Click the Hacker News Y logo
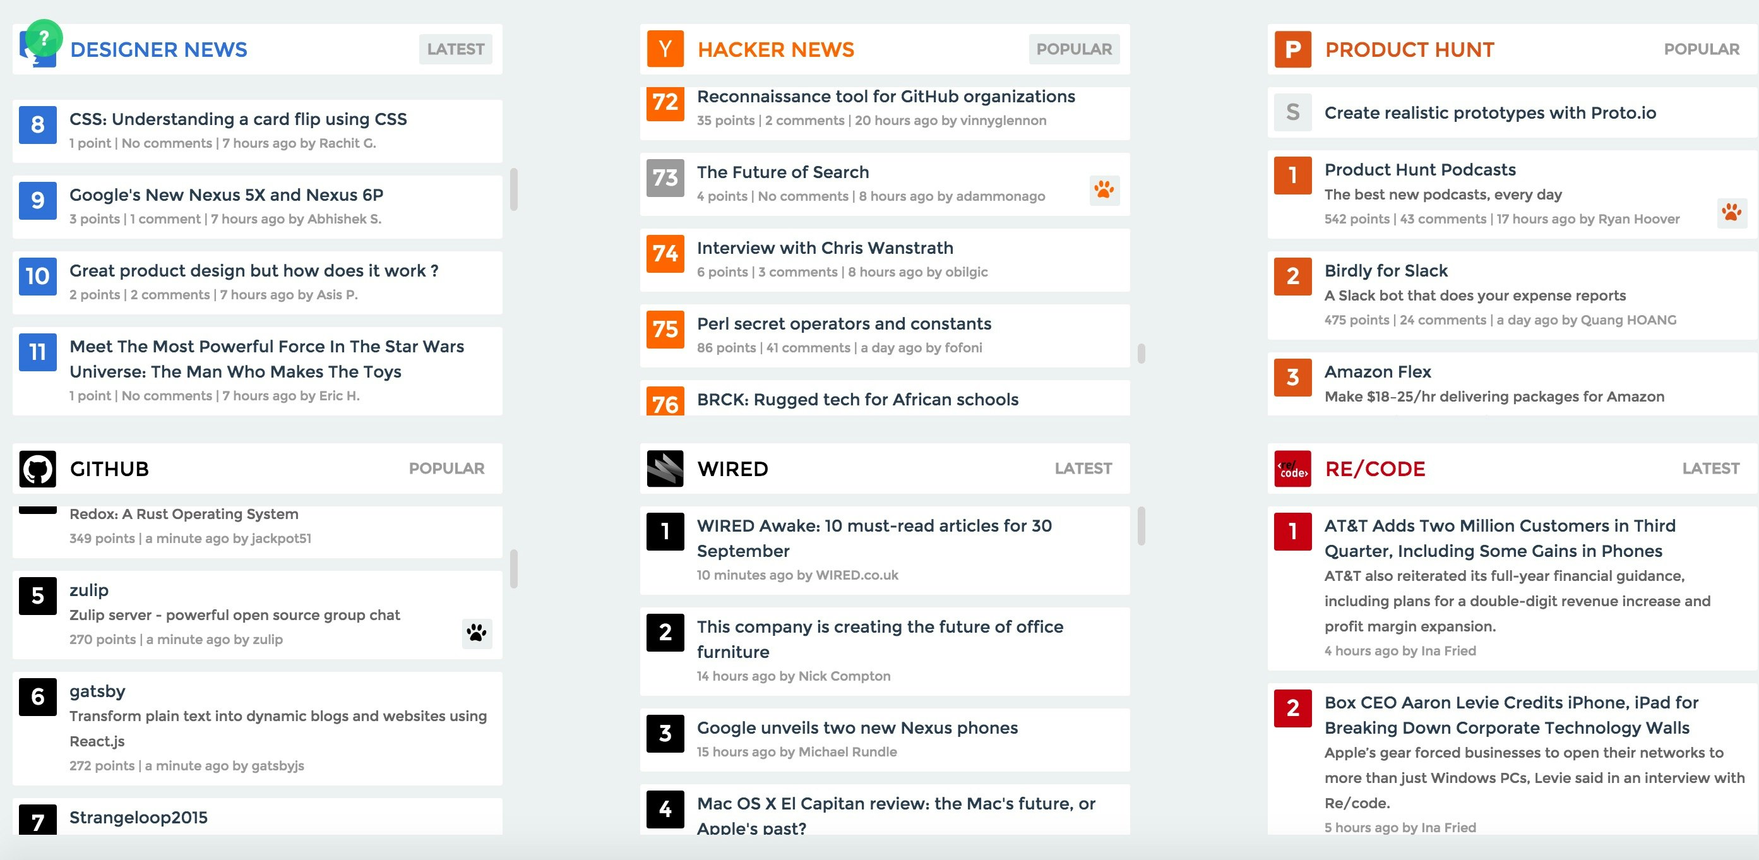Viewport: 1759px width, 860px height. 664,49
